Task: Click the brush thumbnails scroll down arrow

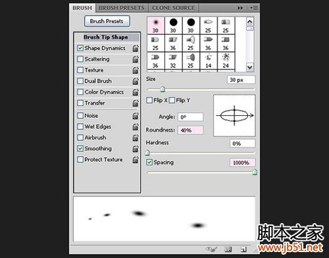Action: (250, 67)
